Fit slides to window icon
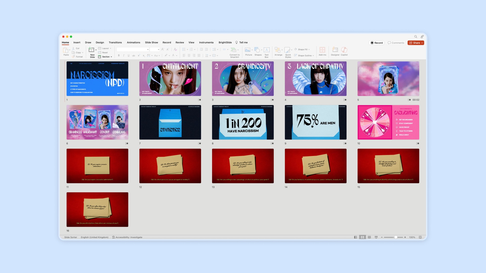486x273 pixels. [x=420, y=237]
